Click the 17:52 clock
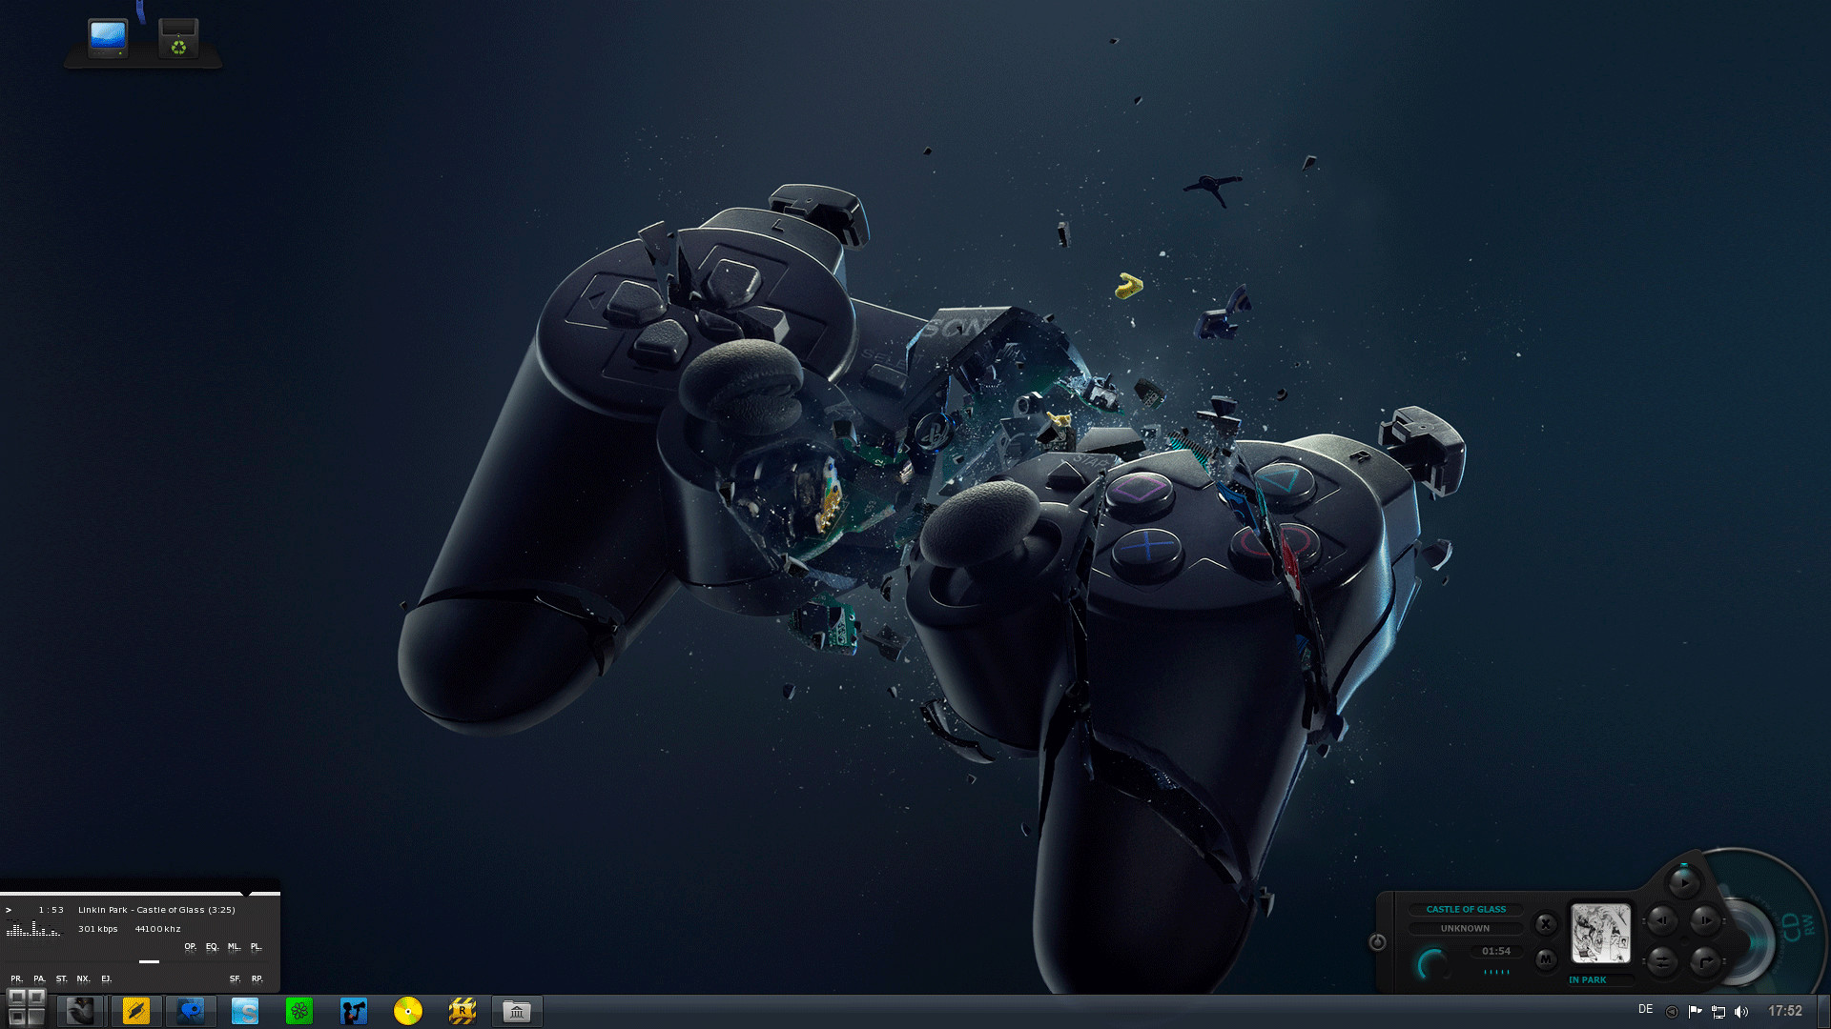Image resolution: width=1831 pixels, height=1029 pixels. 1785,1011
